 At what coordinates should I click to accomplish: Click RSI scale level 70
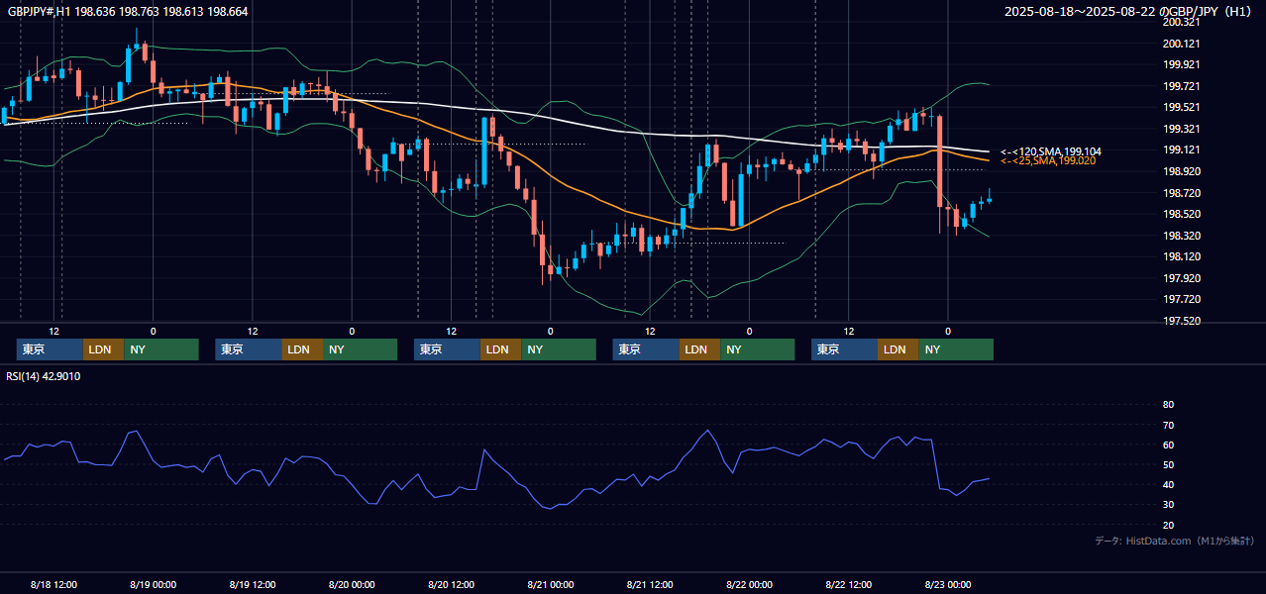click(x=1168, y=425)
